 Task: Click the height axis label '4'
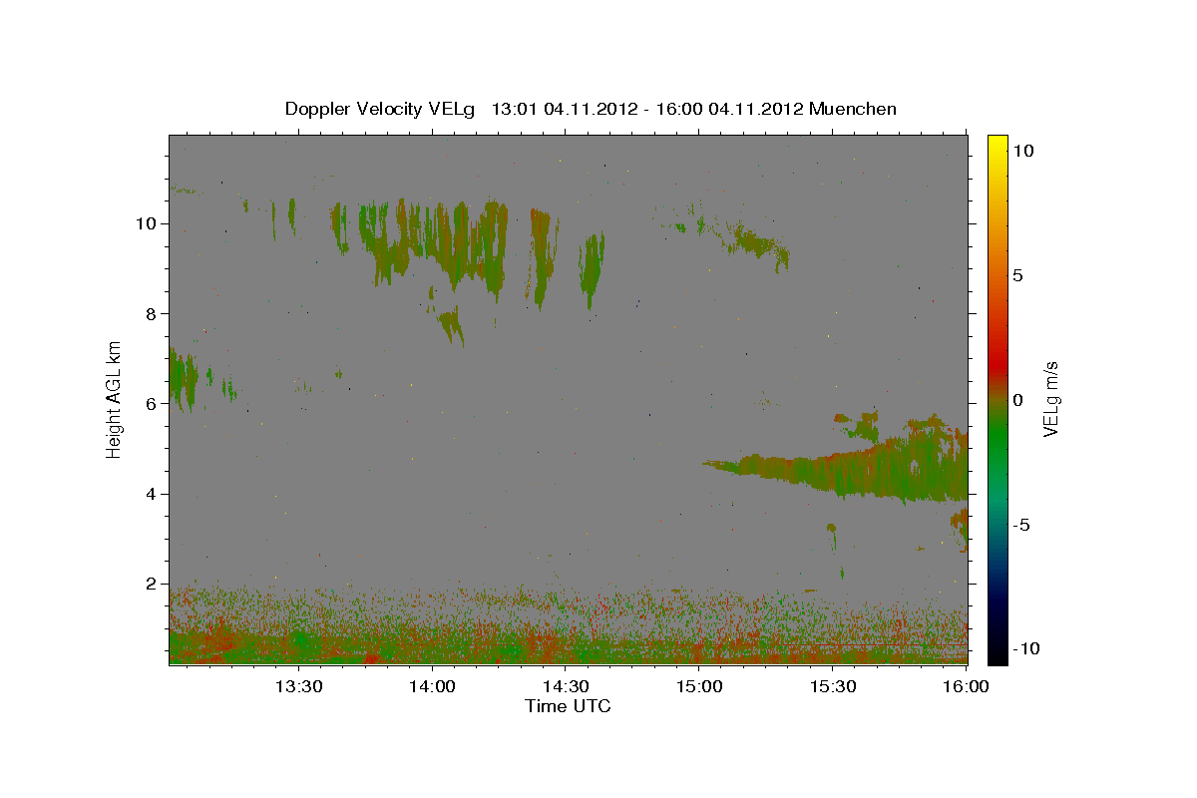tap(152, 494)
